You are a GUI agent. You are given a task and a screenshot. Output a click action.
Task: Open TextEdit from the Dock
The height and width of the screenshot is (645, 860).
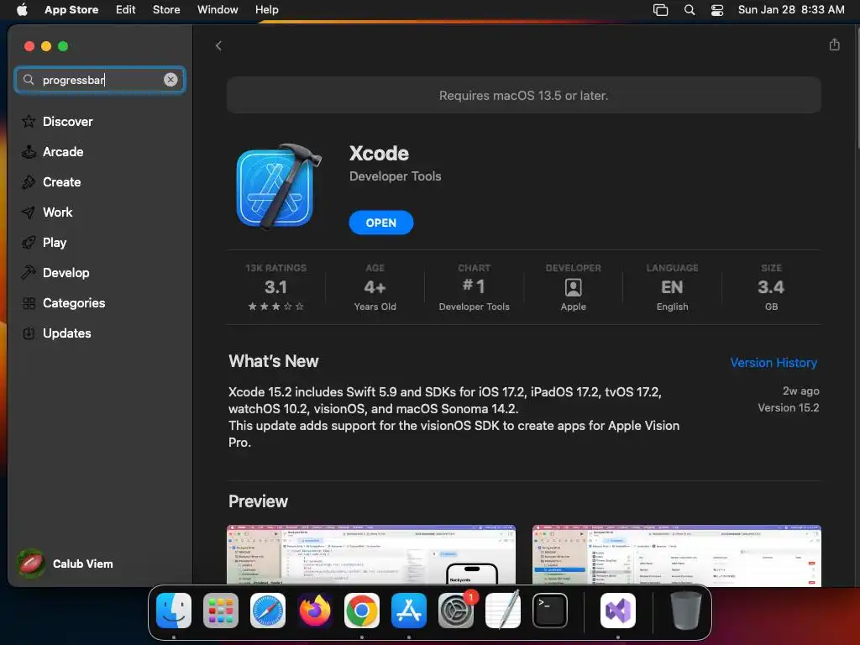(503, 611)
